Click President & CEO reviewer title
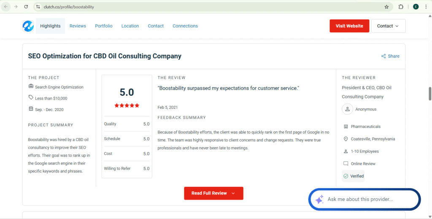Screen dimensions: 432x219 pos(367,92)
